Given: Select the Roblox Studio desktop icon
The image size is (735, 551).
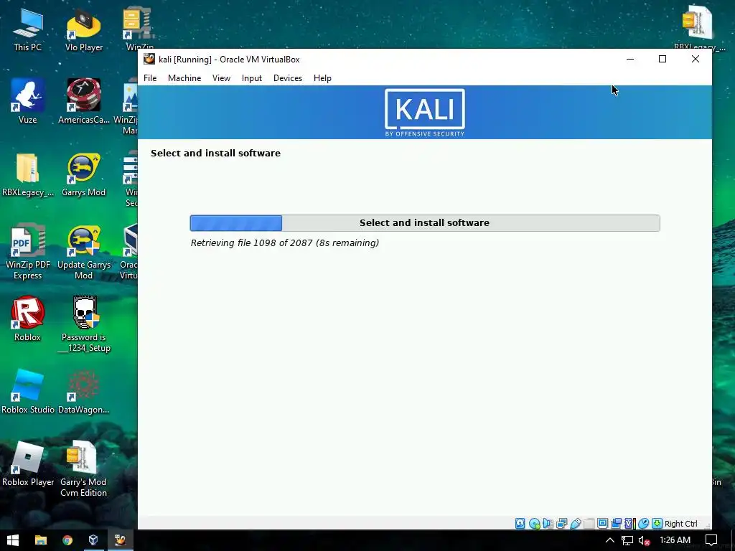Looking at the screenshot, I should [28, 391].
